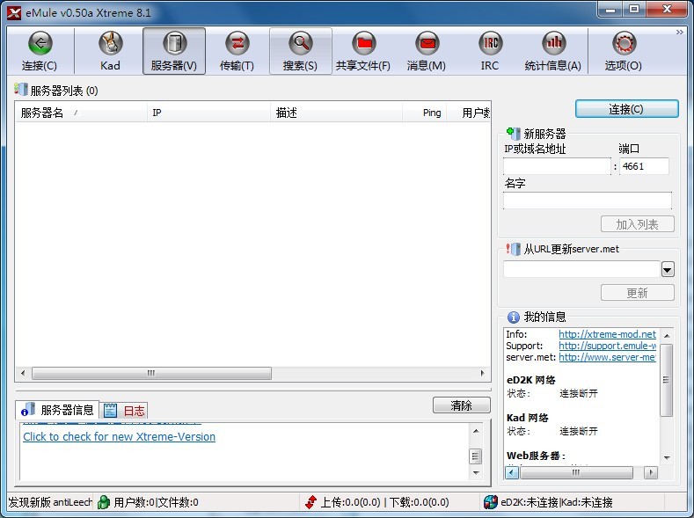
Task: Open the Options (选项) gear icon
Action: tap(624, 51)
